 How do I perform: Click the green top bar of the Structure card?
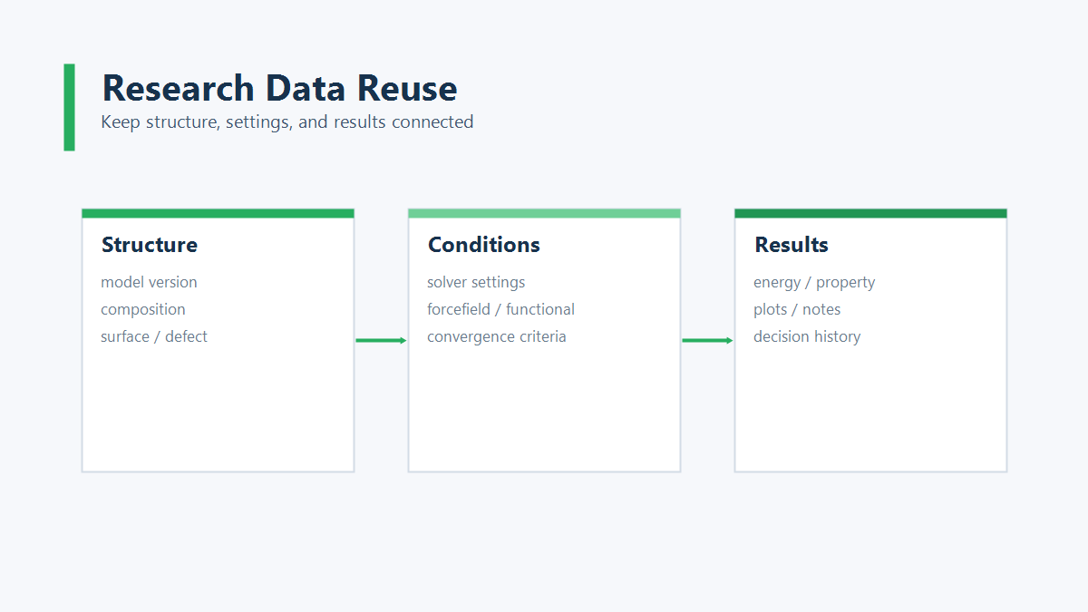pos(218,213)
